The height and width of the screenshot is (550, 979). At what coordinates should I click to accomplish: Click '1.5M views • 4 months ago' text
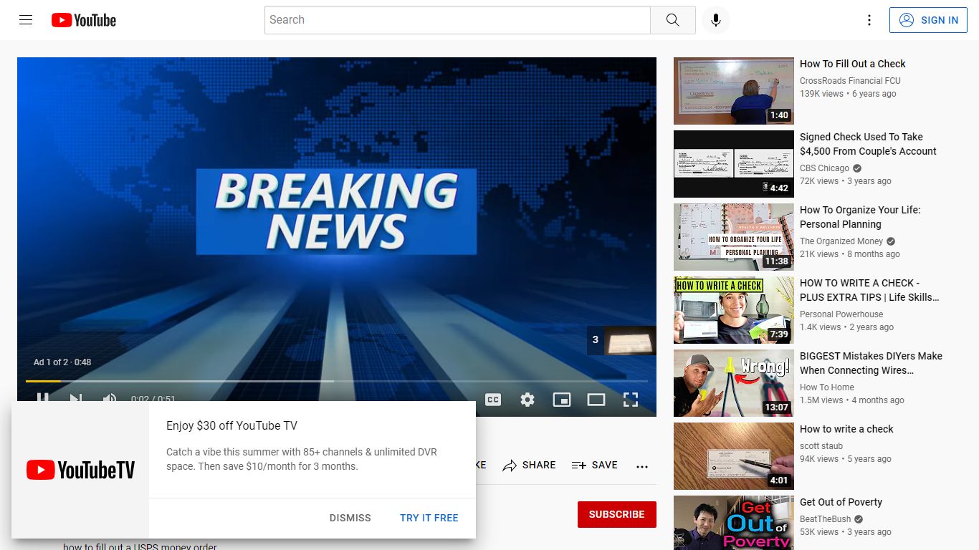tap(852, 400)
